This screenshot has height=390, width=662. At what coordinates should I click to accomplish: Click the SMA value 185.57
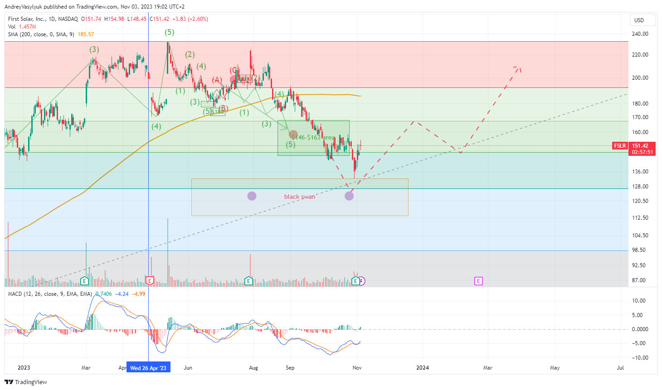point(86,34)
